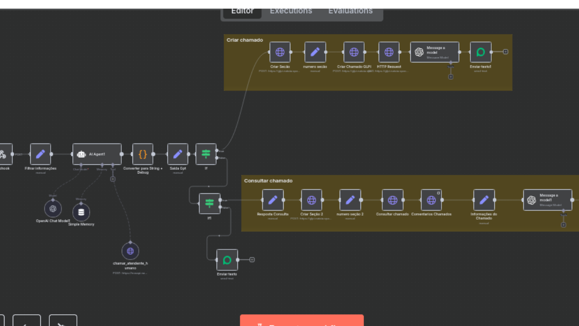Open the Comentarios Chamados node
Viewport: 579px width, 326px height.
(431, 200)
